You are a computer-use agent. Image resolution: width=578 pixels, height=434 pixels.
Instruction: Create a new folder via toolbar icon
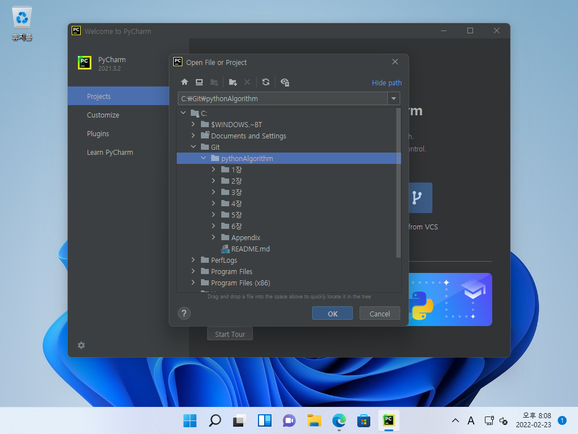pyautogui.click(x=233, y=82)
